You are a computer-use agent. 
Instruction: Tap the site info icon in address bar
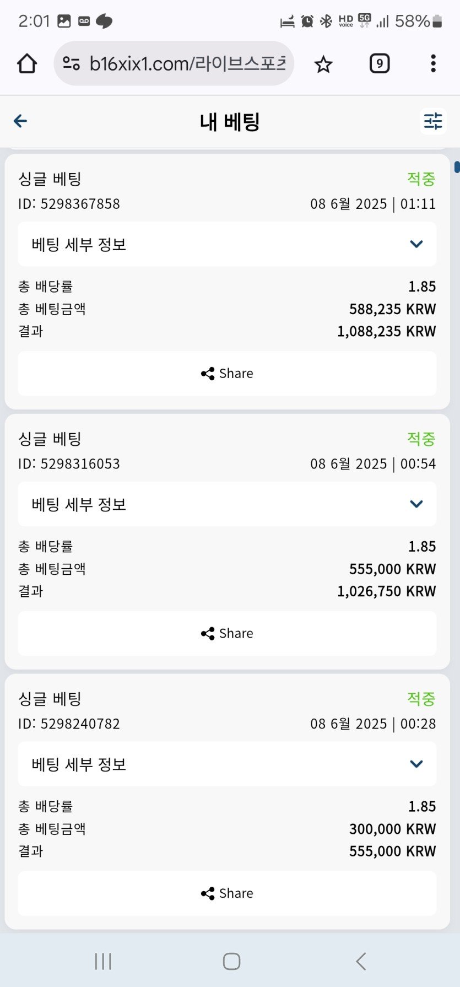click(71, 64)
